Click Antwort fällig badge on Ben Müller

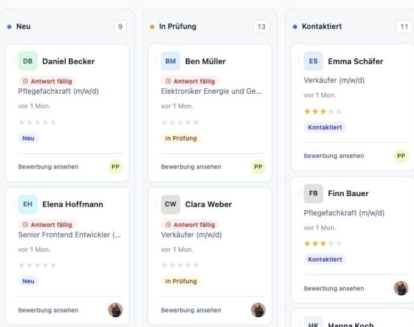pos(190,81)
